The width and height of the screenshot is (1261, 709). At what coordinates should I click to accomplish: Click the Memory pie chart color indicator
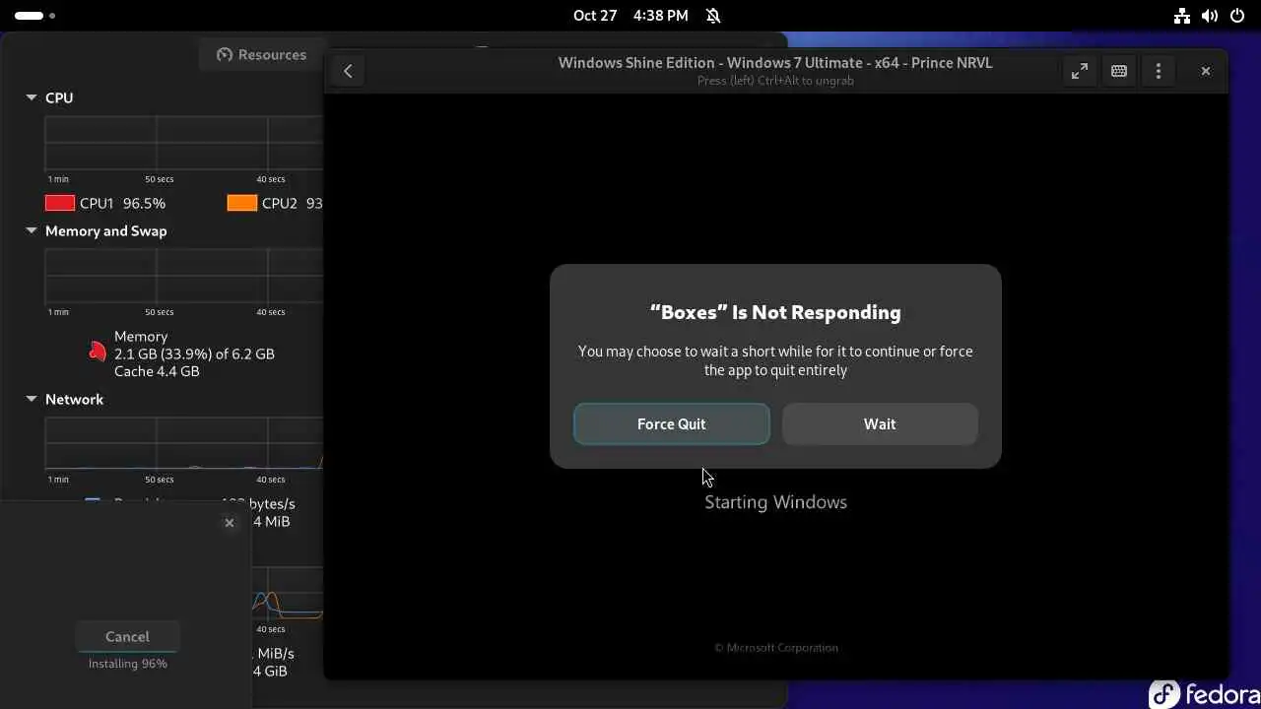tap(97, 352)
